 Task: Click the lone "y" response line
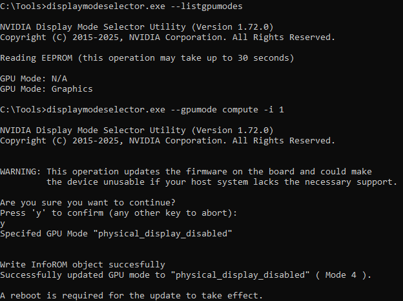(x=3, y=223)
